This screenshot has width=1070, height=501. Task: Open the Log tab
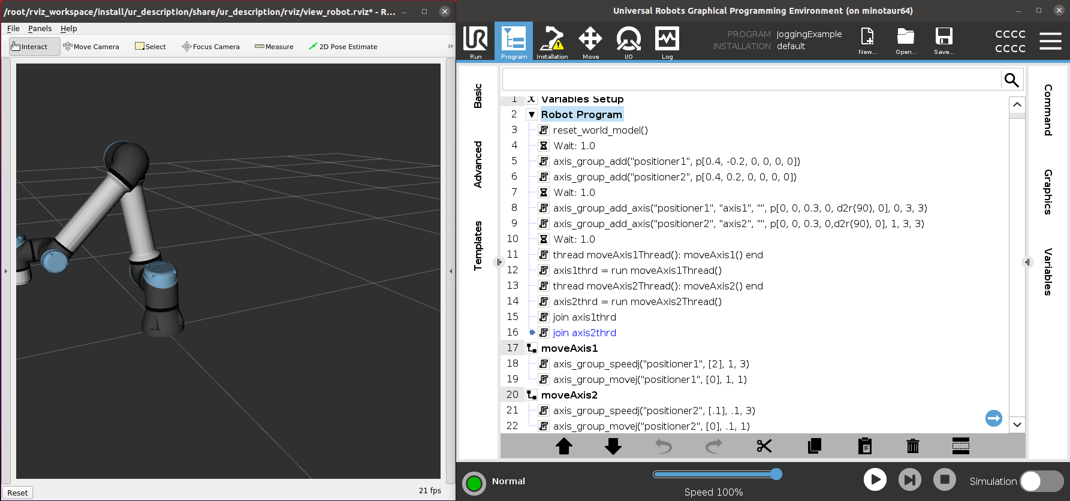667,42
